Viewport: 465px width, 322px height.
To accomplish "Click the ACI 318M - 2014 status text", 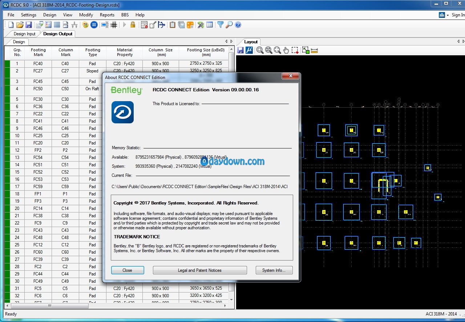I will (x=441, y=314).
